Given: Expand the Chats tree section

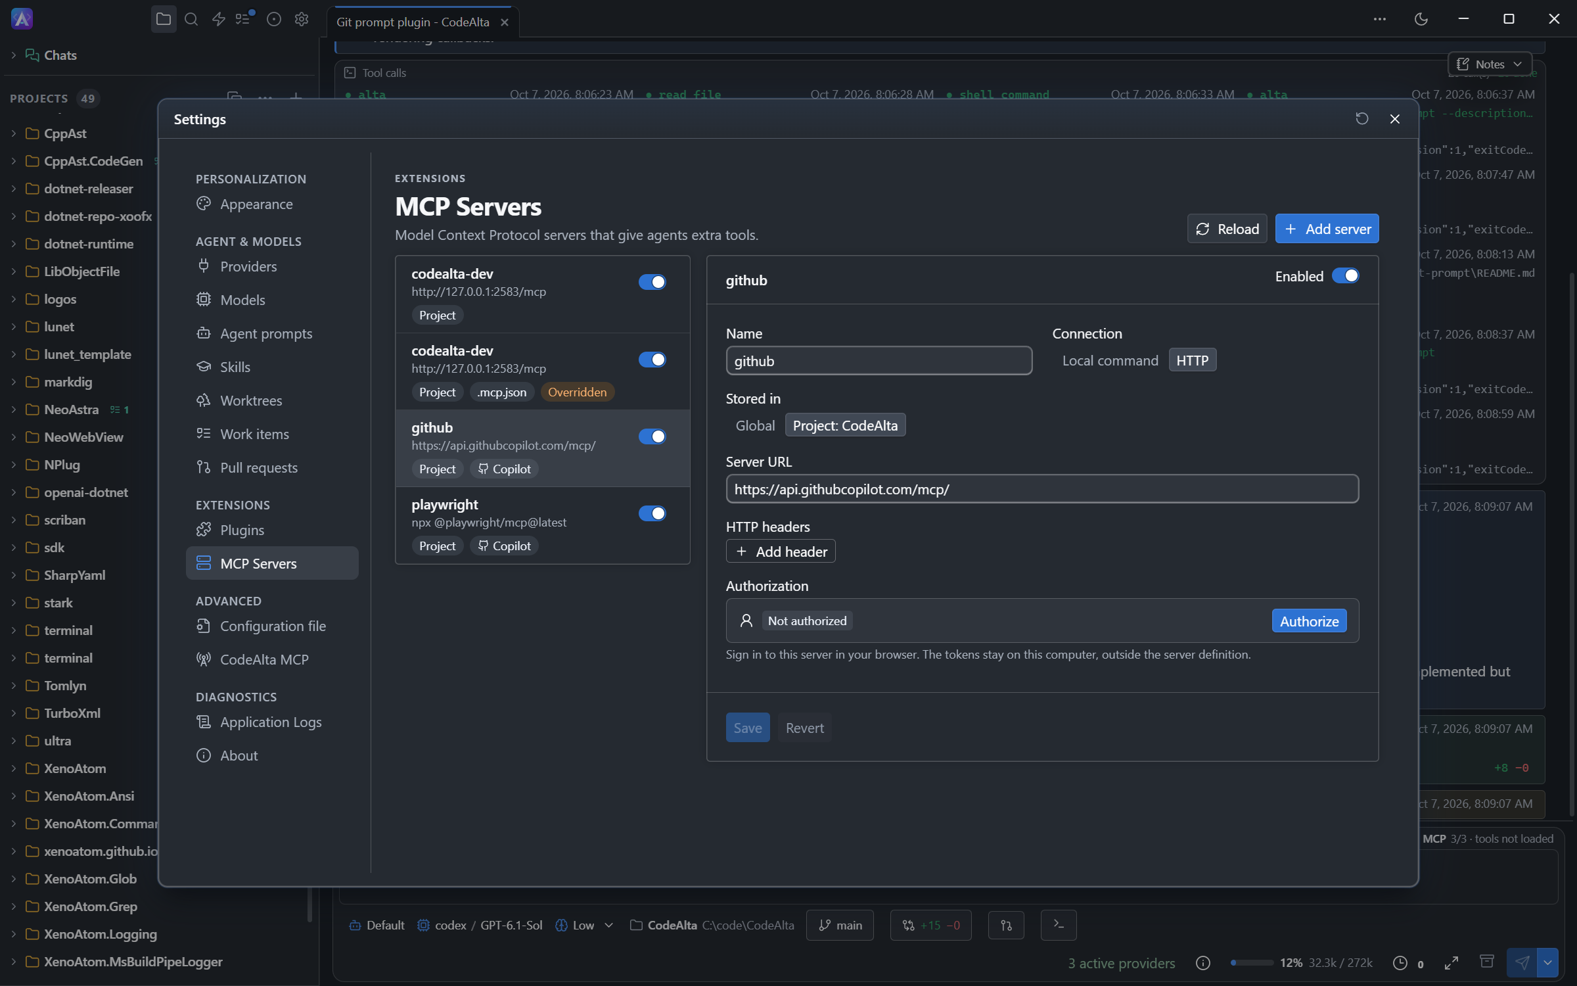Looking at the screenshot, I should point(14,55).
